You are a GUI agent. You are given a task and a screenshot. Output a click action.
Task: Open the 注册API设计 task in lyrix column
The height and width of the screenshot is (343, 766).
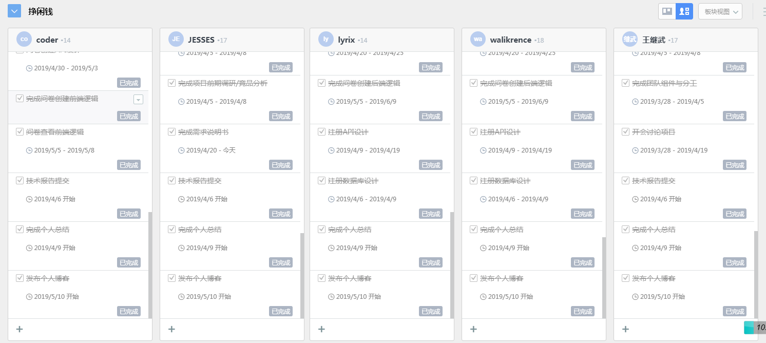coord(348,132)
